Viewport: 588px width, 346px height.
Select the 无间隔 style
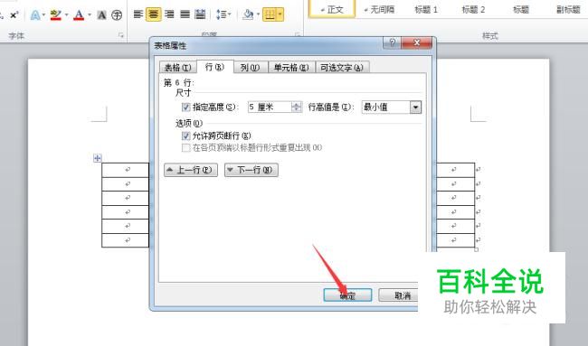(x=379, y=9)
